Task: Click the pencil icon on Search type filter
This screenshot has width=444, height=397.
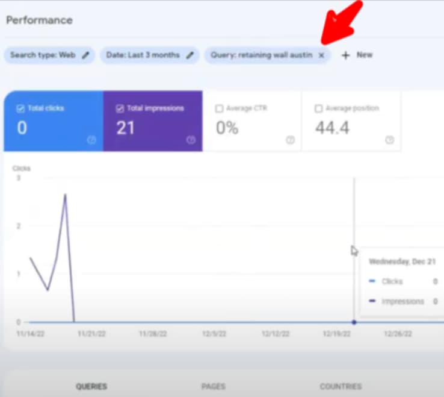Action: point(85,55)
